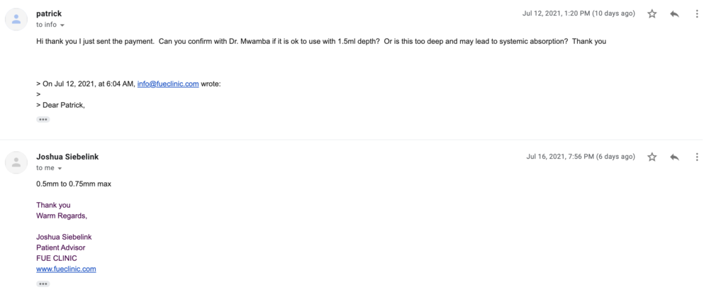Click sender name 'Joshua Siebelink'
The width and height of the screenshot is (709, 302).
coord(67,157)
